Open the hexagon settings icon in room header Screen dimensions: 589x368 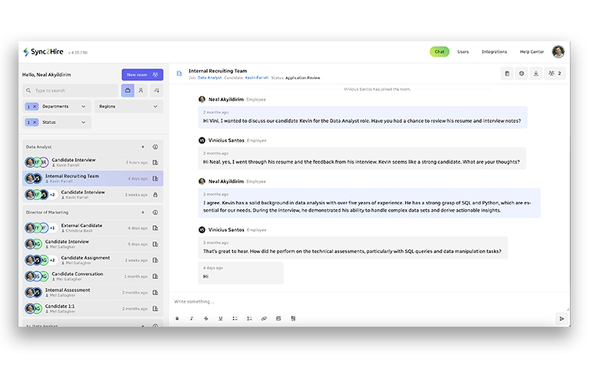[x=521, y=74]
